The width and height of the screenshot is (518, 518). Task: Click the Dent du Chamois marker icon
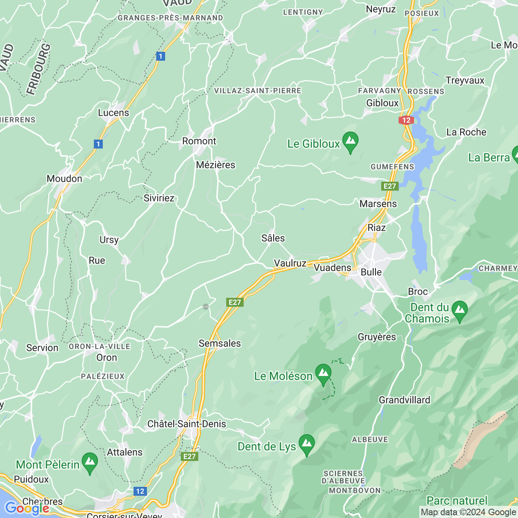click(x=460, y=312)
